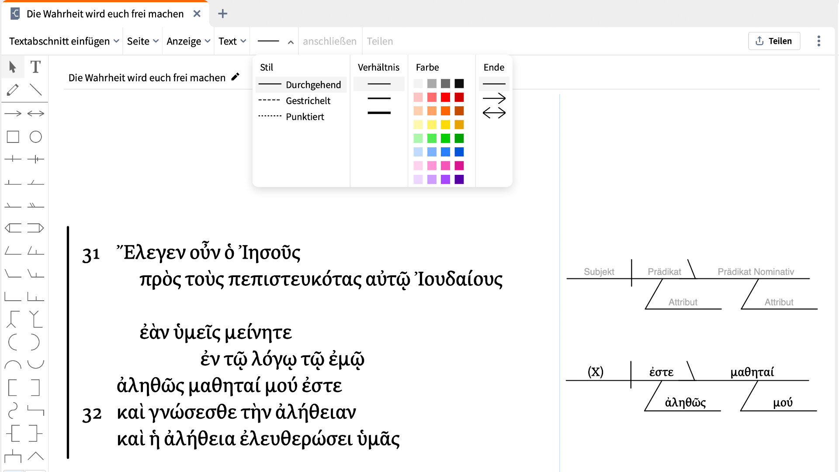Open the Text dropdown menu
The image size is (839, 472).
pyautogui.click(x=232, y=41)
